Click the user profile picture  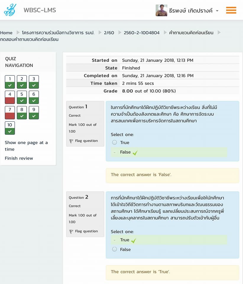point(161,10)
